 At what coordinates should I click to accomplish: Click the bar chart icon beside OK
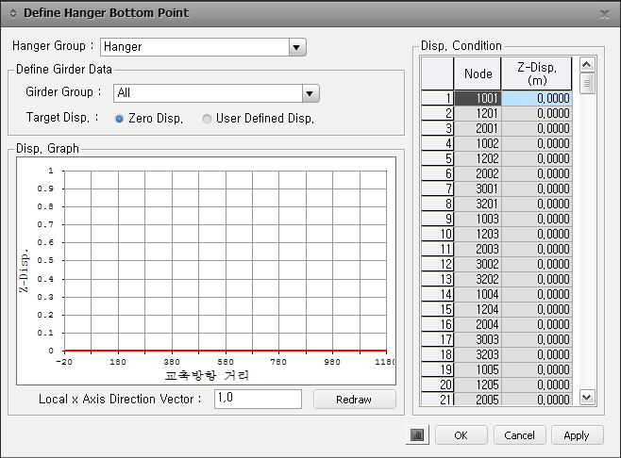pyautogui.click(x=416, y=435)
